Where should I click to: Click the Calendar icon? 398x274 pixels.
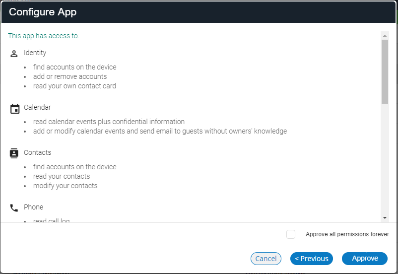click(x=15, y=109)
